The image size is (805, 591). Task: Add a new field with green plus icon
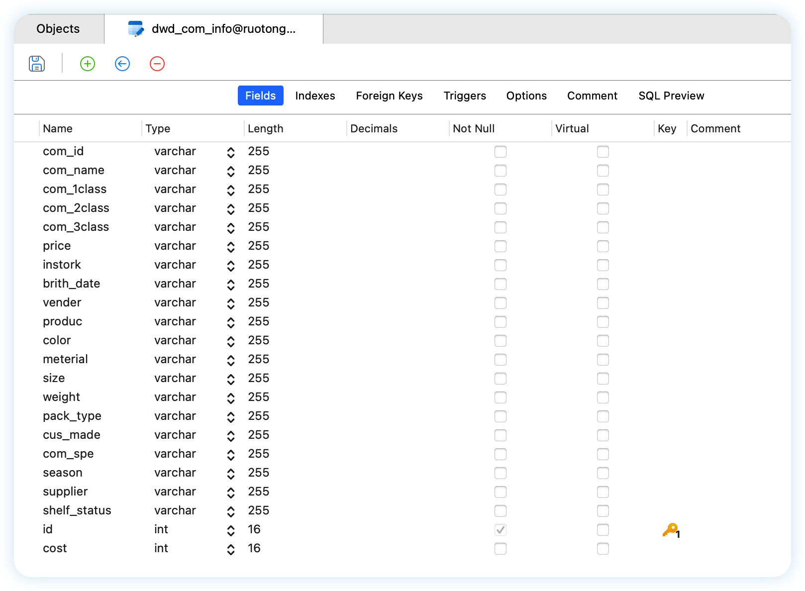click(x=88, y=64)
